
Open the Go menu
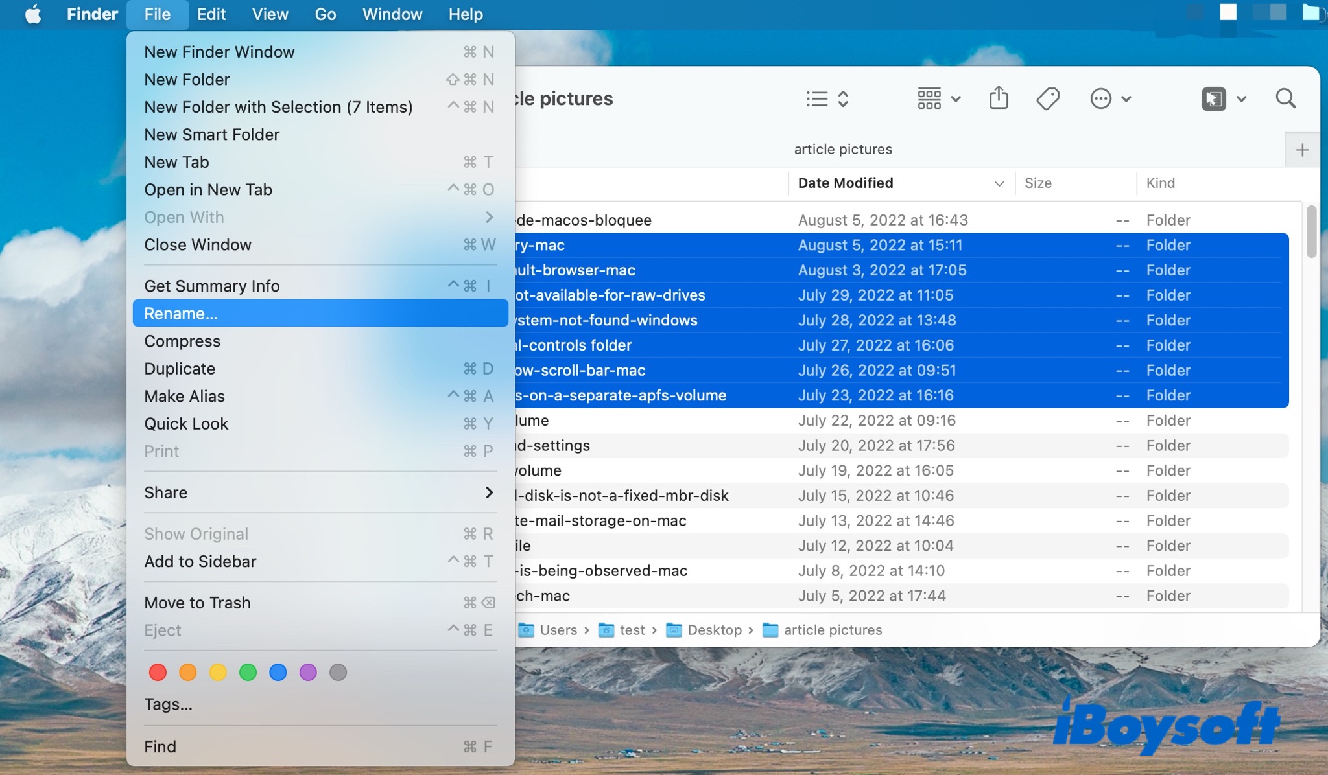(326, 14)
